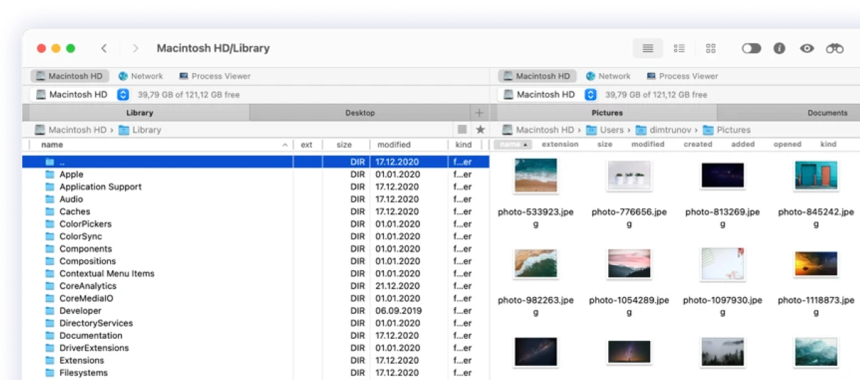Screen dimensions: 860x380
Task: Select the photo-533923.jpeg thumbnail
Action: click(x=535, y=175)
